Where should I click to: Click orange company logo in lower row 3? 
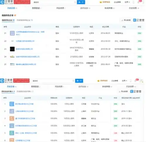pyautogui.click(x=12, y=118)
